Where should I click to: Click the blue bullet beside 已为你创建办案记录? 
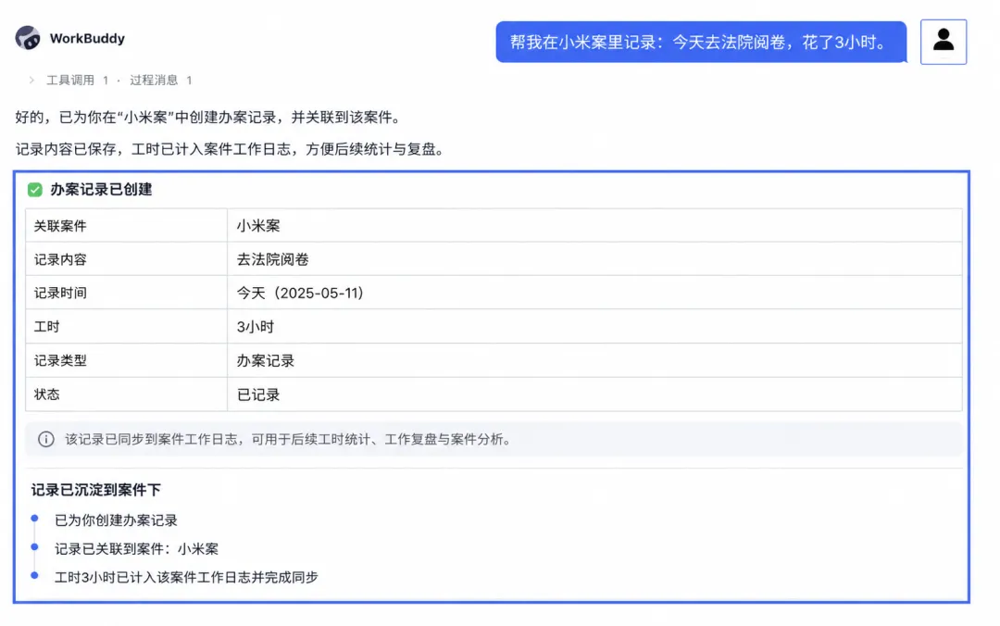tap(34, 519)
